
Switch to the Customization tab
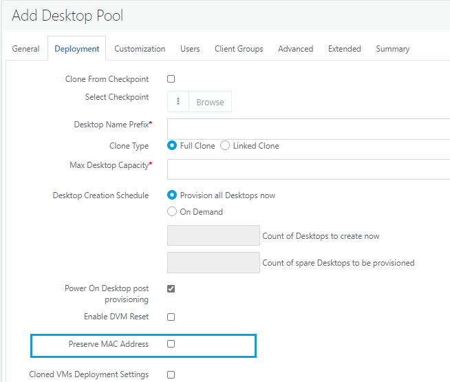[140, 49]
